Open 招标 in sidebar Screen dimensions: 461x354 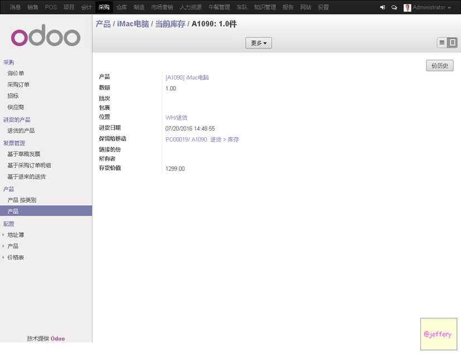tap(13, 95)
